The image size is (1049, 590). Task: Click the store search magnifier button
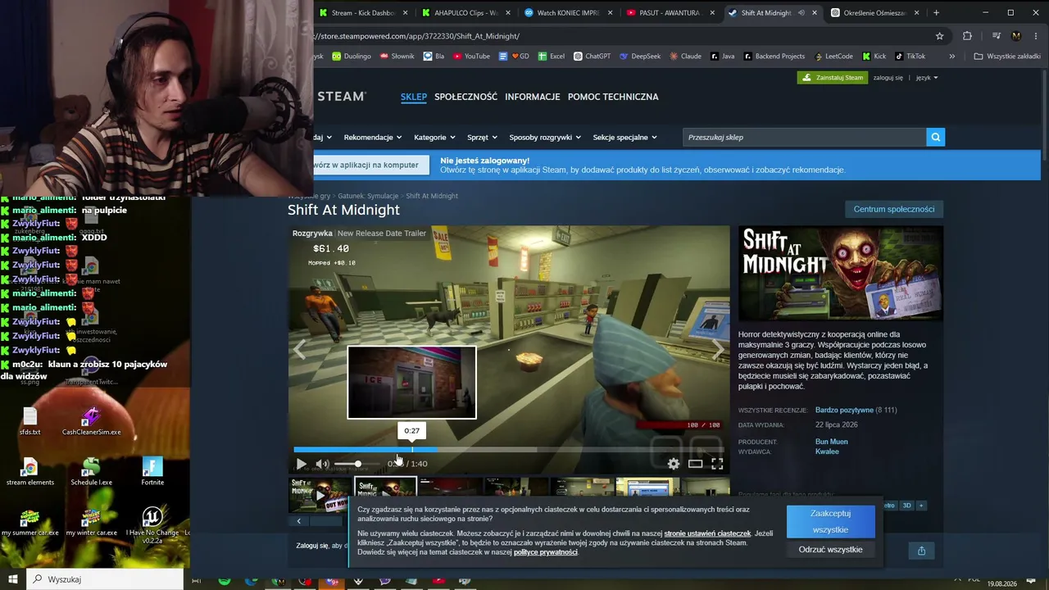tap(936, 138)
